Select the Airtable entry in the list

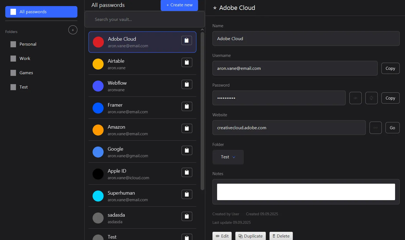pos(142,64)
